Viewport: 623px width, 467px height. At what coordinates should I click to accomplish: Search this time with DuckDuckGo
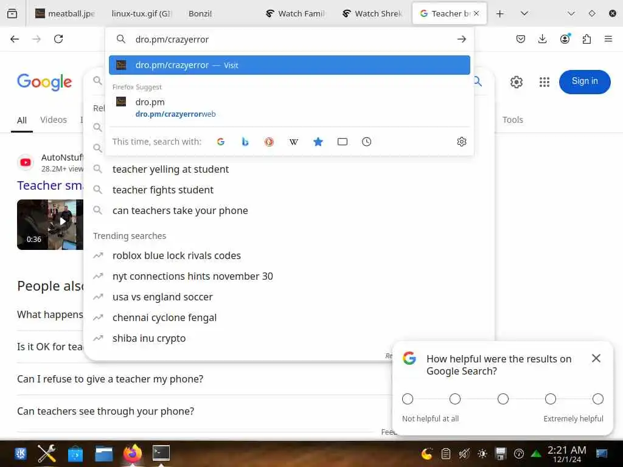[269, 142]
